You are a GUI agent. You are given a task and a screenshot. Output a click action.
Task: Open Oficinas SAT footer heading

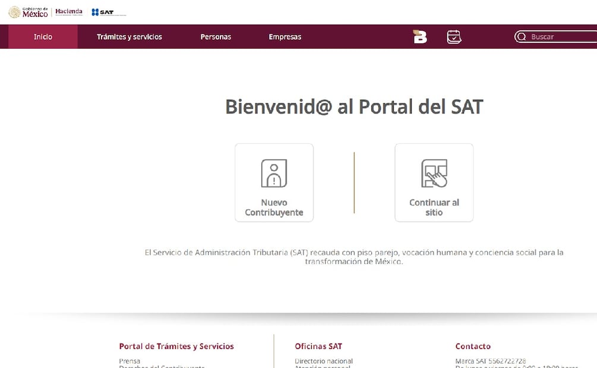[x=318, y=346]
